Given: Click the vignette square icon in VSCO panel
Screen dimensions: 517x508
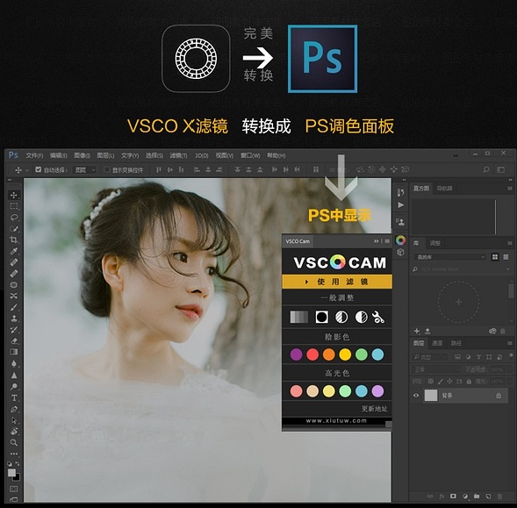Looking at the screenshot, I should click(321, 317).
